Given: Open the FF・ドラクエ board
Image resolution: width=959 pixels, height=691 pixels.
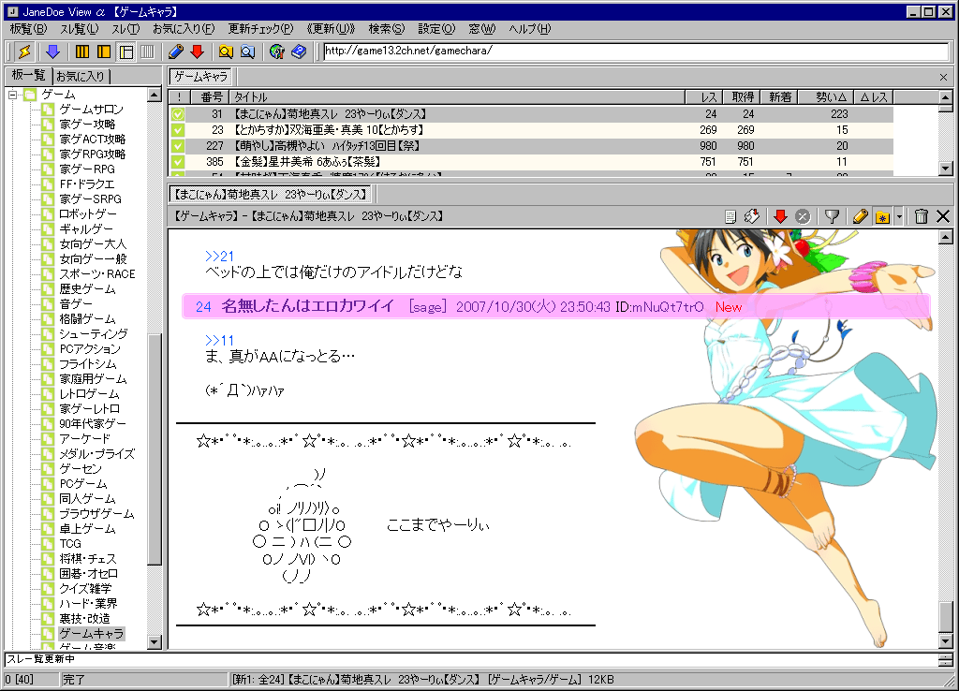Looking at the screenshot, I should 87,184.
